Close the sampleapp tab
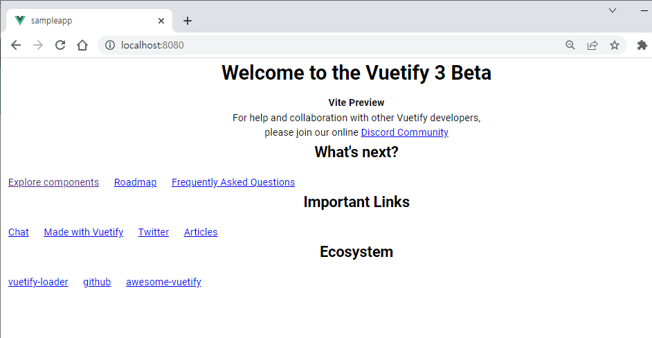Viewport: 652px width, 338px height. point(161,21)
